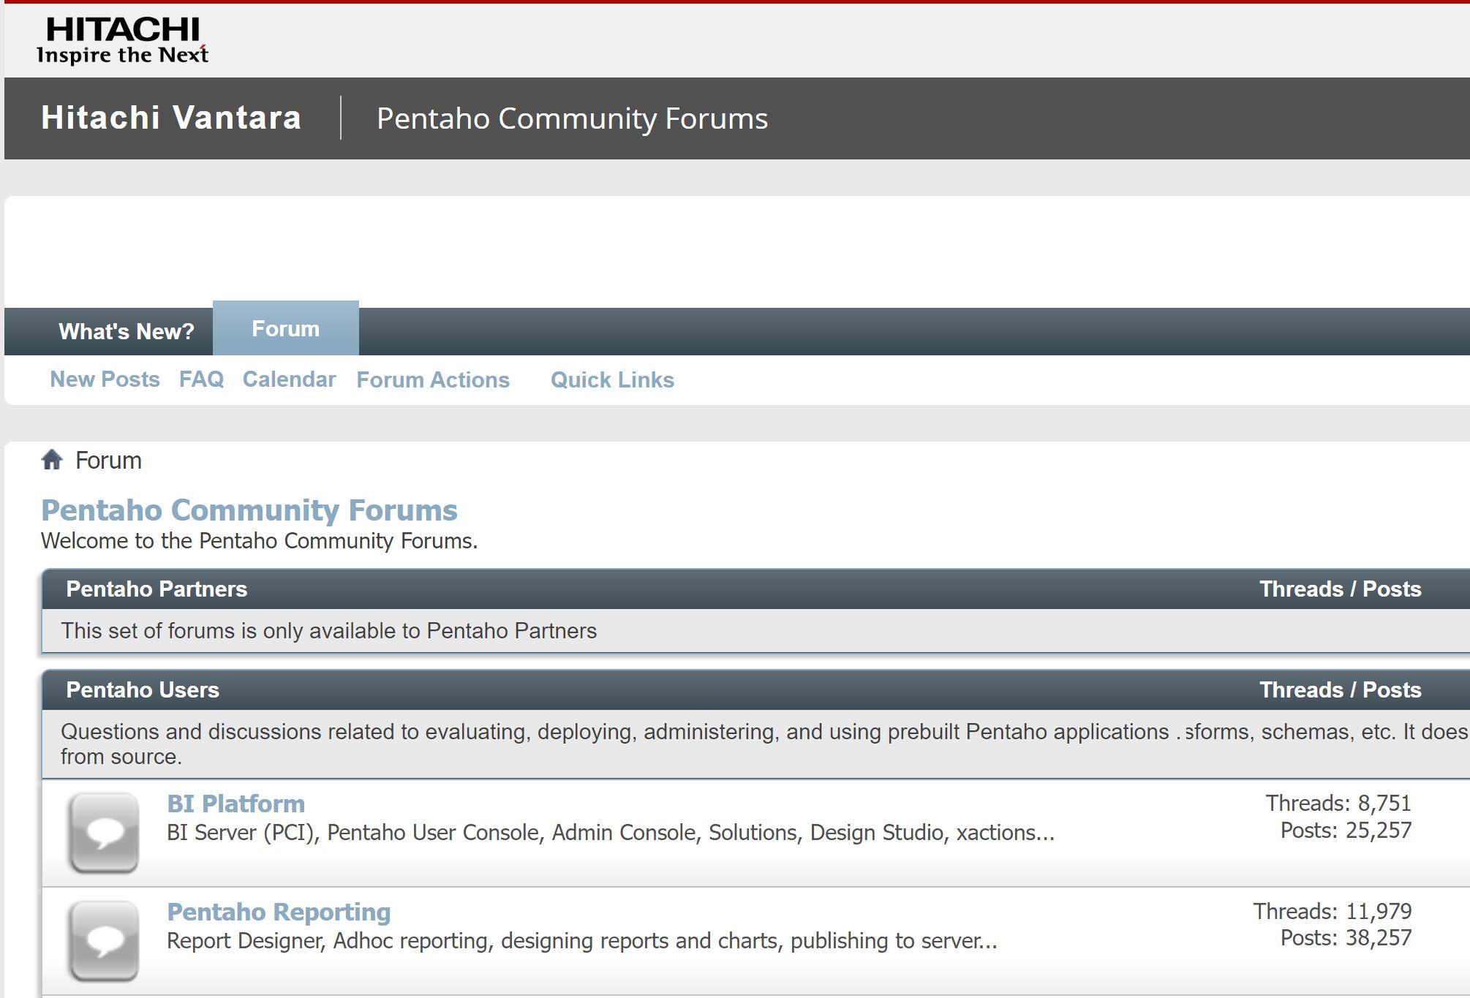
Task: Click the Pentaho Users category description text
Action: [764, 744]
